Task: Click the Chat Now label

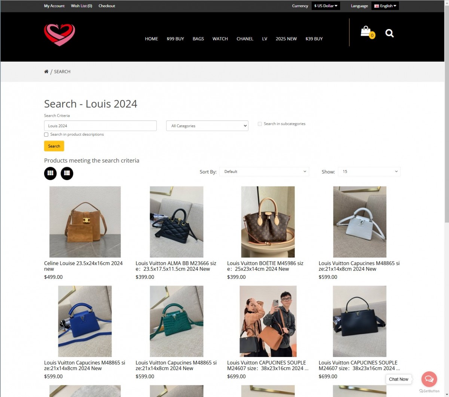Action: pyautogui.click(x=398, y=379)
